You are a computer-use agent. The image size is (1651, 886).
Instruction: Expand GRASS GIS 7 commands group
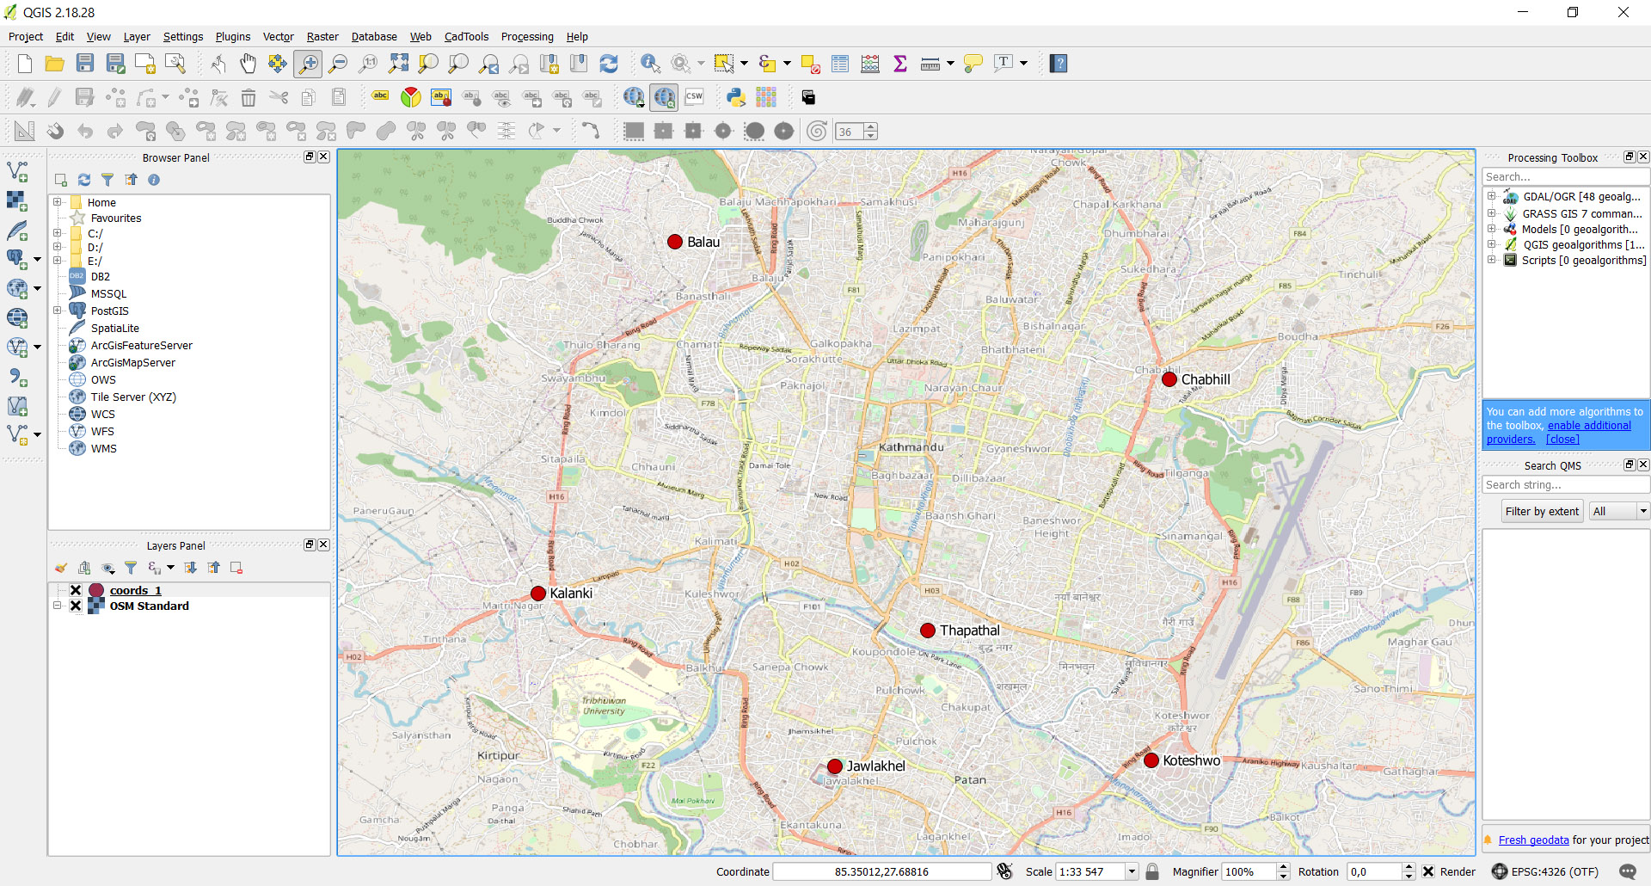(x=1492, y=213)
